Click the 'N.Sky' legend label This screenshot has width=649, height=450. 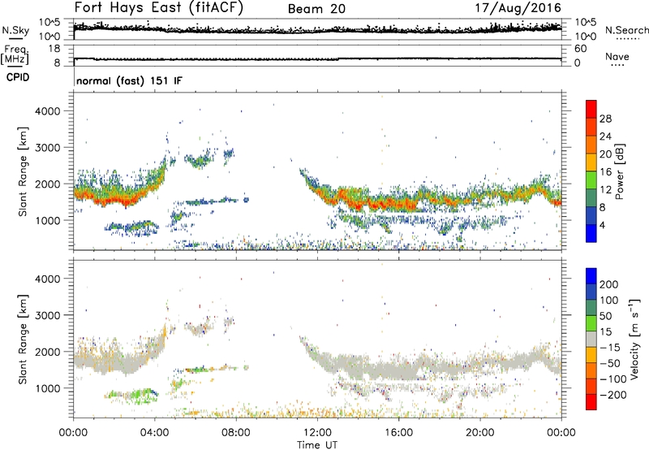[15, 30]
